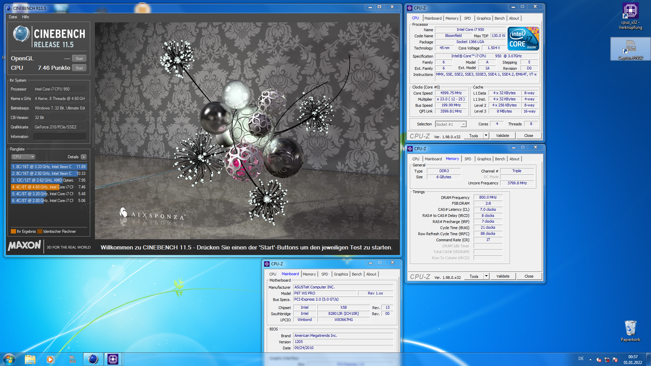The height and width of the screenshot is (366, 651).
Task: Click the Core Speed value 4599.75 MHz
Action: (451, 93)
